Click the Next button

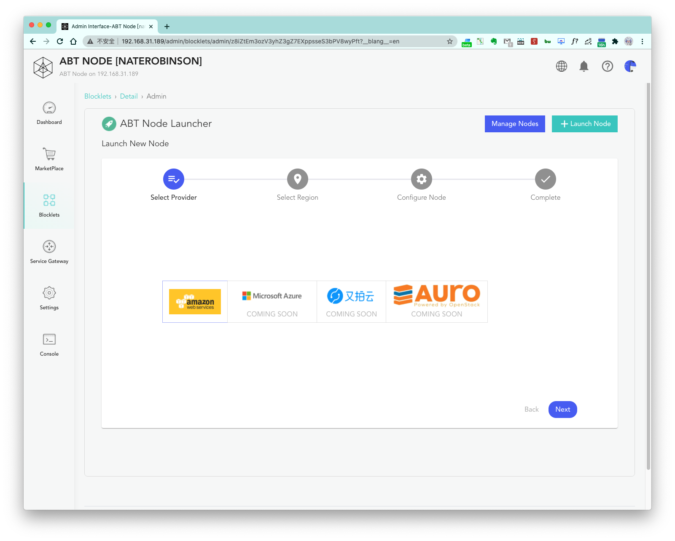563,410
